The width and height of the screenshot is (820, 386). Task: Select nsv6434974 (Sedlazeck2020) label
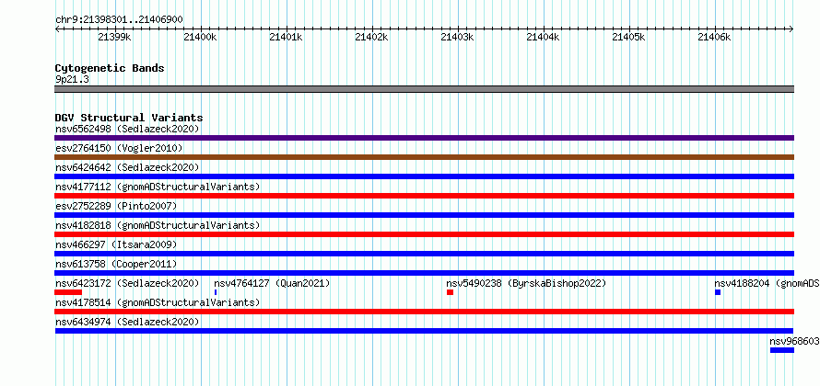127,322
